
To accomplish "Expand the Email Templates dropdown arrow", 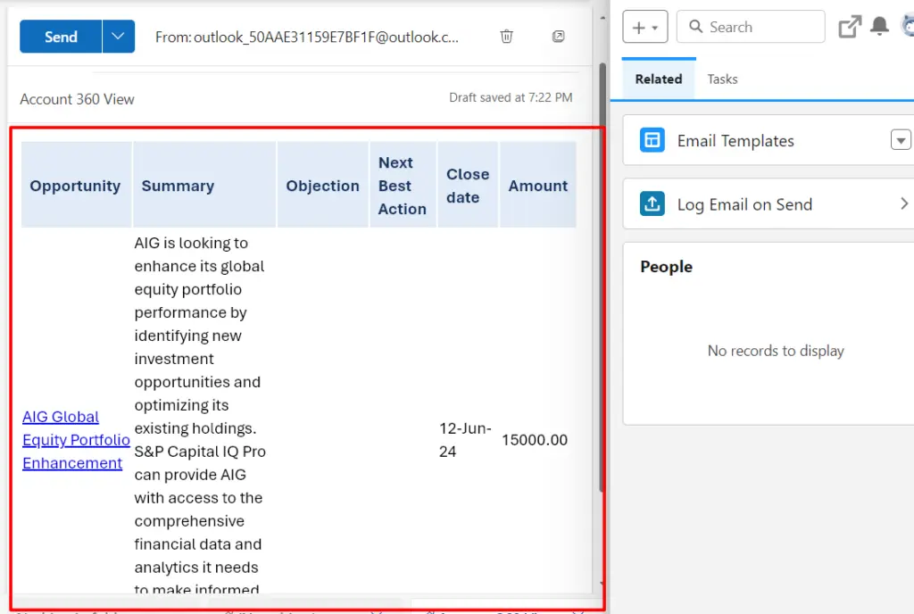I will (x=901, y=140).
